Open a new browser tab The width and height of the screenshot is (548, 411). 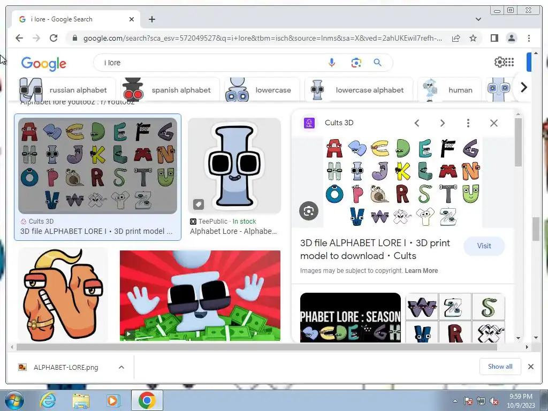tap(151, 19)
